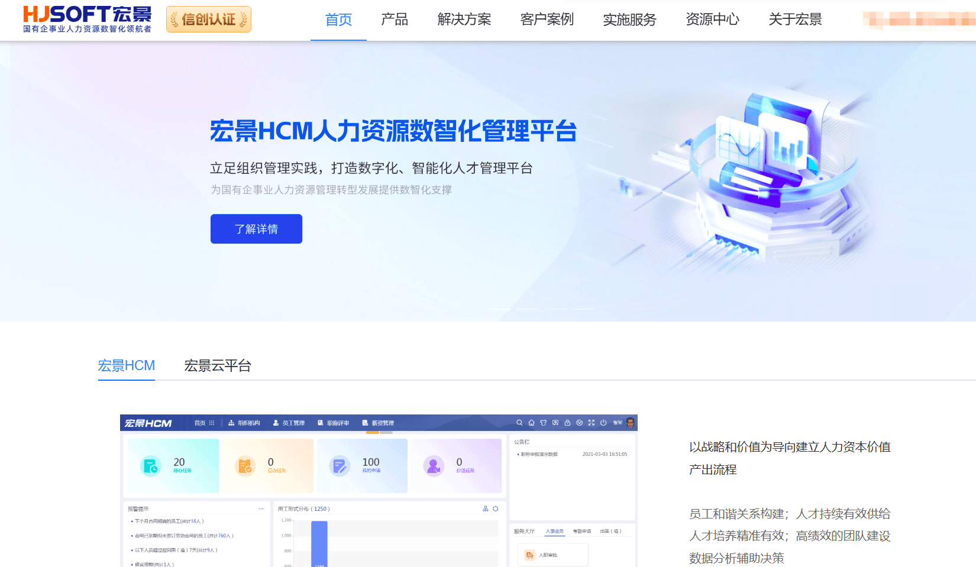Go to 客户案例 page
The width and height of the screenshot is (976, 567).
547,20
